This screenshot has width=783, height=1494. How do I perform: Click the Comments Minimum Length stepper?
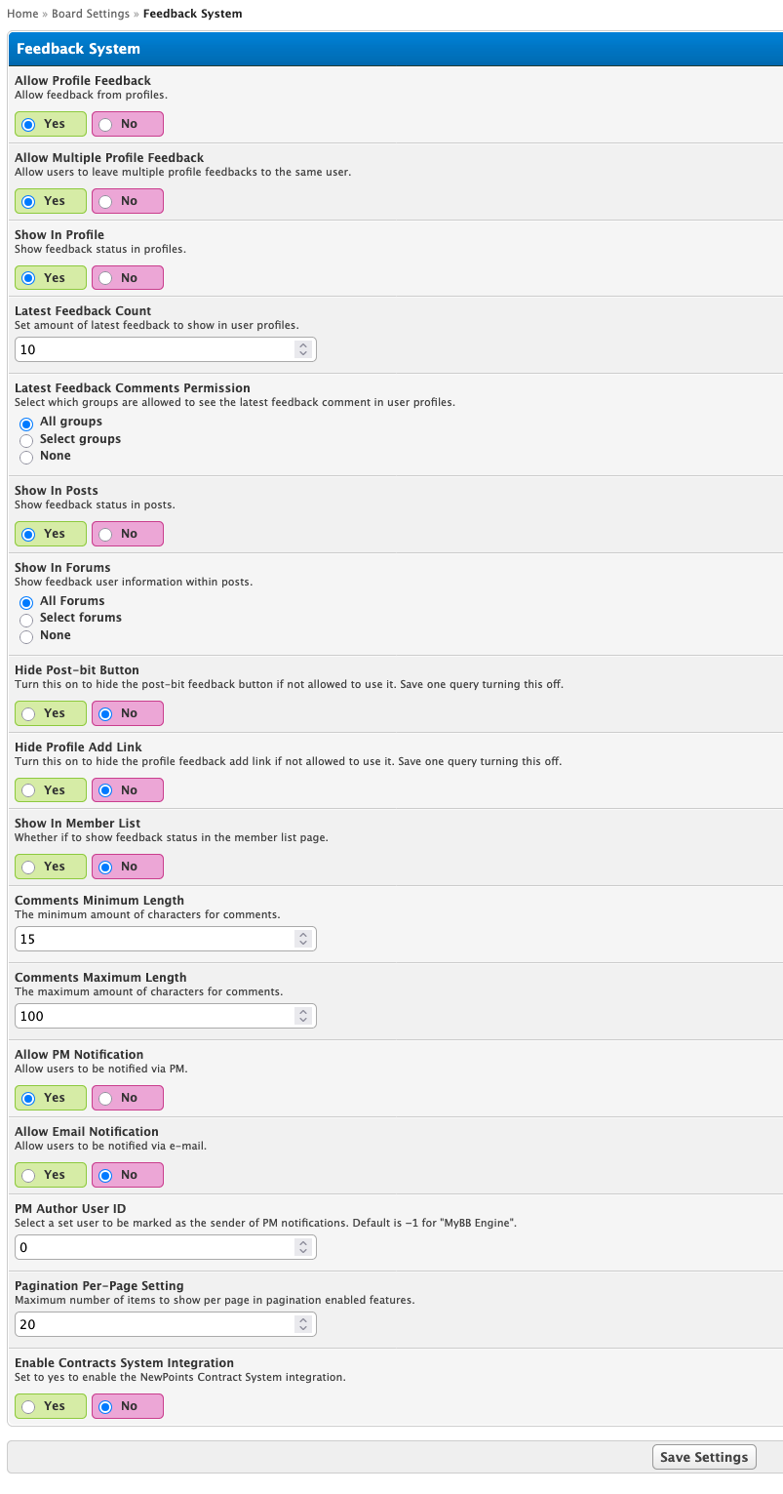click(303, 939)
